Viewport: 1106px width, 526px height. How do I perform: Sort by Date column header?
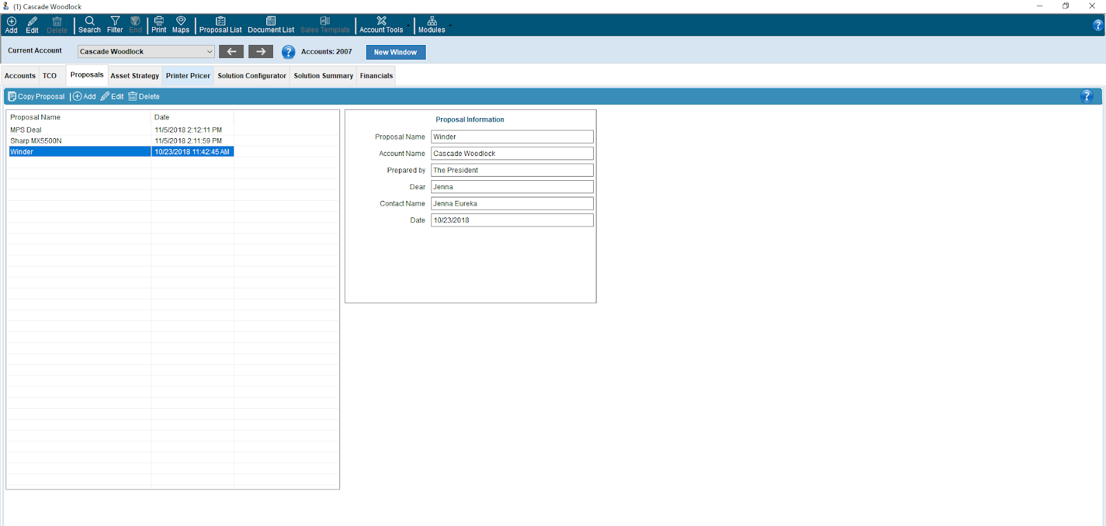click(x=192, y=117)
